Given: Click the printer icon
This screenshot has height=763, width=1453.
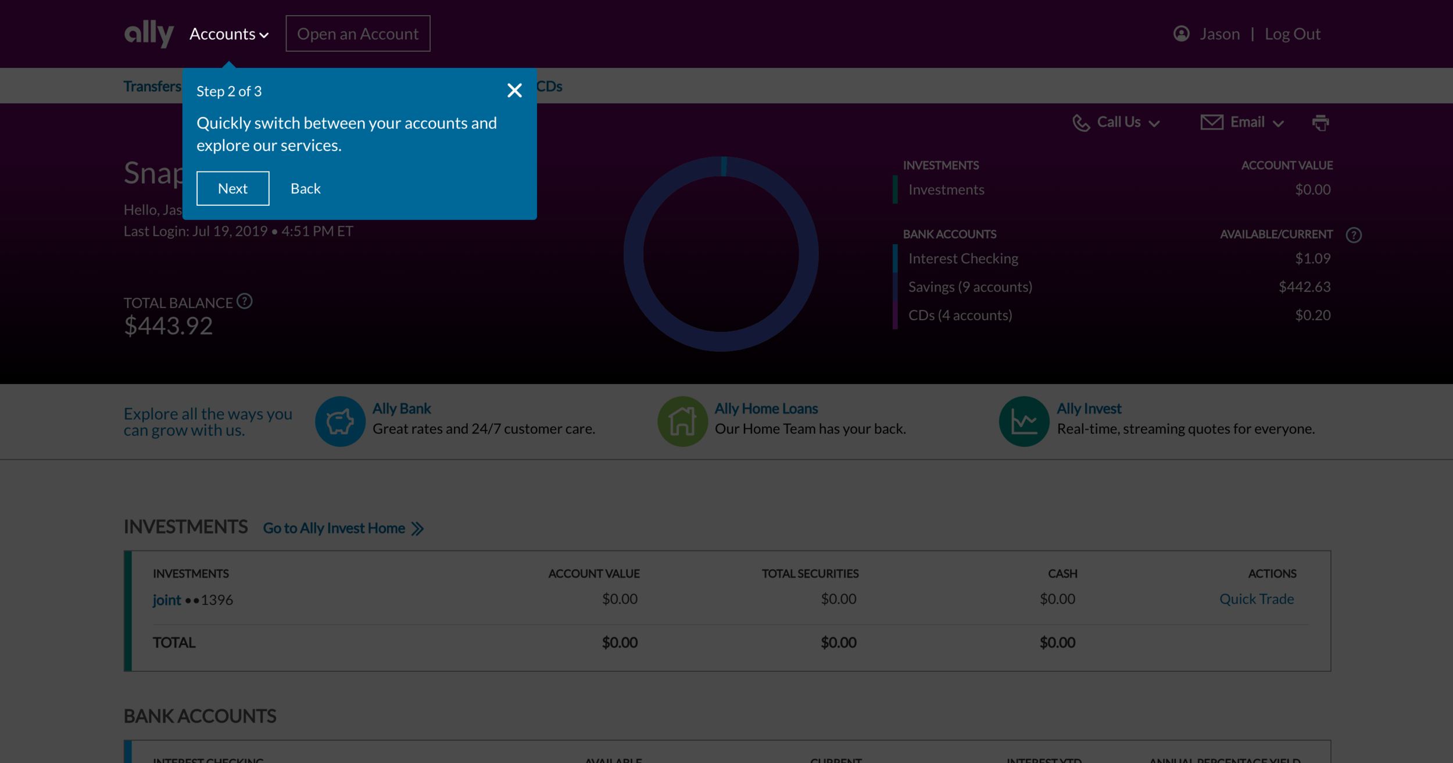Looking at the screenshot, I should click(x=1320, y=123).
